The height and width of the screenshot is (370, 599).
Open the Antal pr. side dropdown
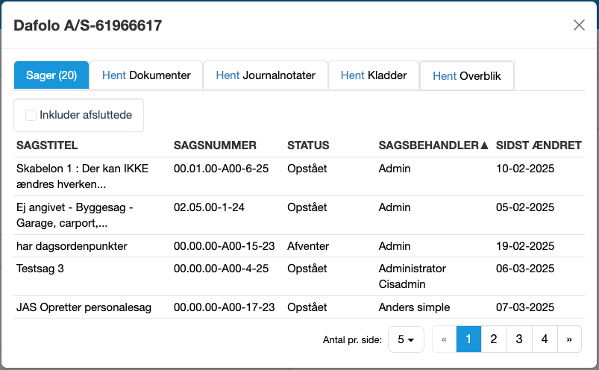pyautogui.click(x=407, y=339)
